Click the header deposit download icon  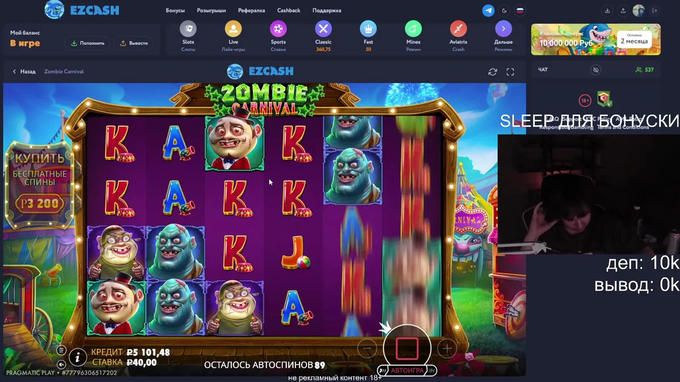point(607,11)
